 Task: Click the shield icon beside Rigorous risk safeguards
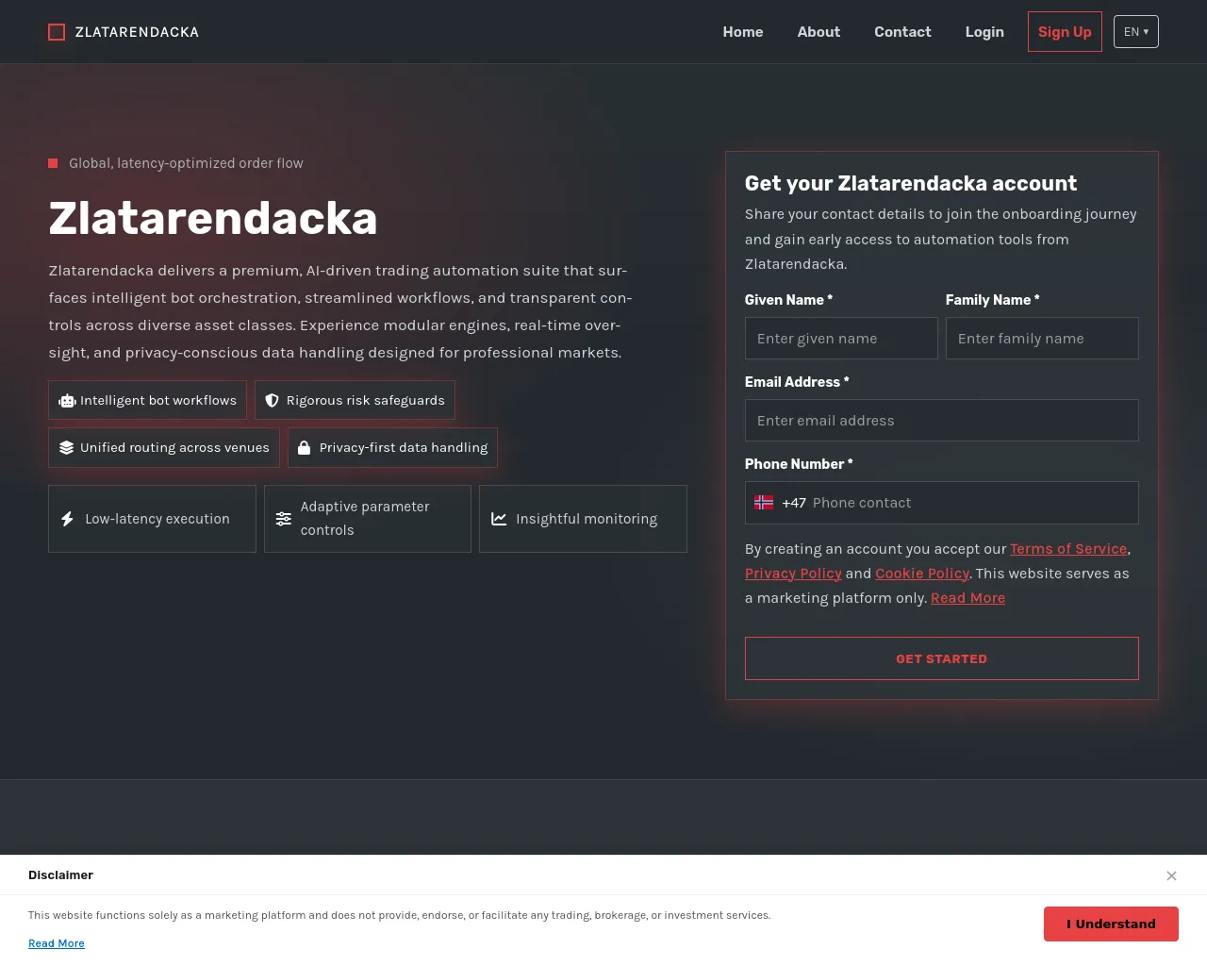(x=272, y=401)
